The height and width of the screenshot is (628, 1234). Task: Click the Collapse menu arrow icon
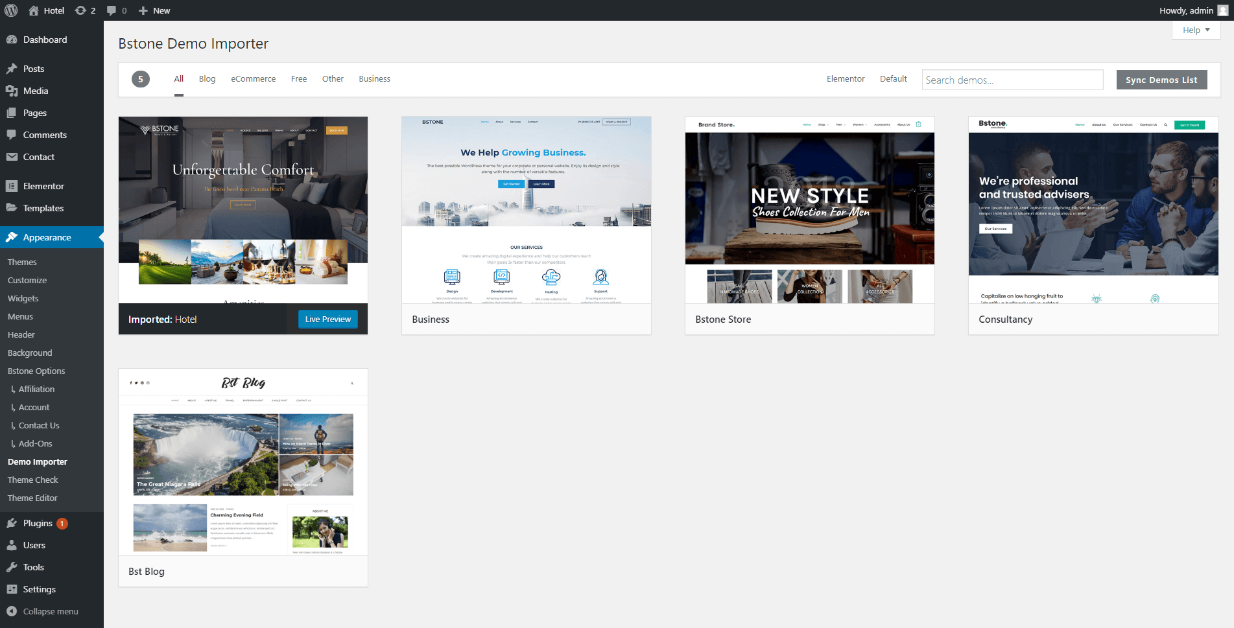(12, 611)
